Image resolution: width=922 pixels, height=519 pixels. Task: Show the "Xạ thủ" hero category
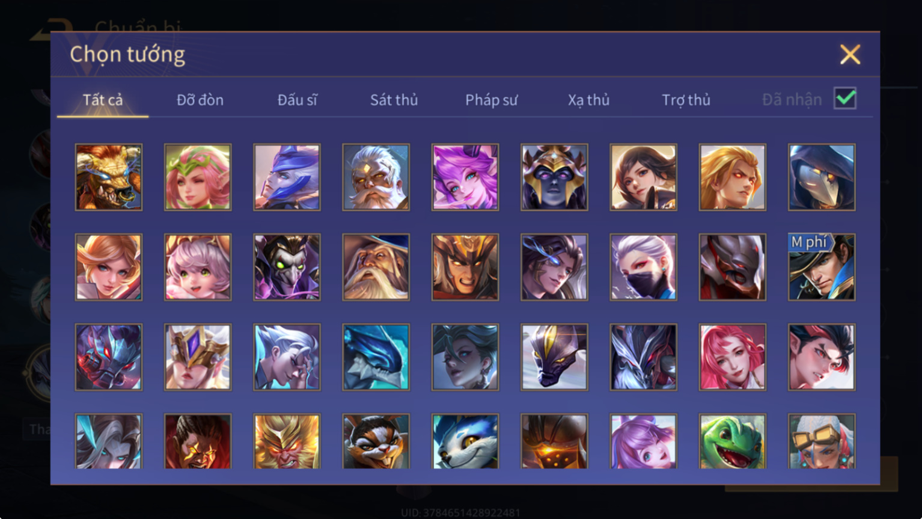point(588,100)
